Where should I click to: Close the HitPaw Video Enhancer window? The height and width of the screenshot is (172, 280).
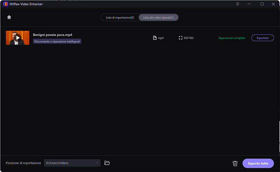click(273, 4)
